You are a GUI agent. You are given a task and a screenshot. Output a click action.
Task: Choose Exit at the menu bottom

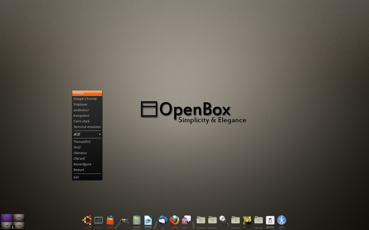[x=87, y=177]
